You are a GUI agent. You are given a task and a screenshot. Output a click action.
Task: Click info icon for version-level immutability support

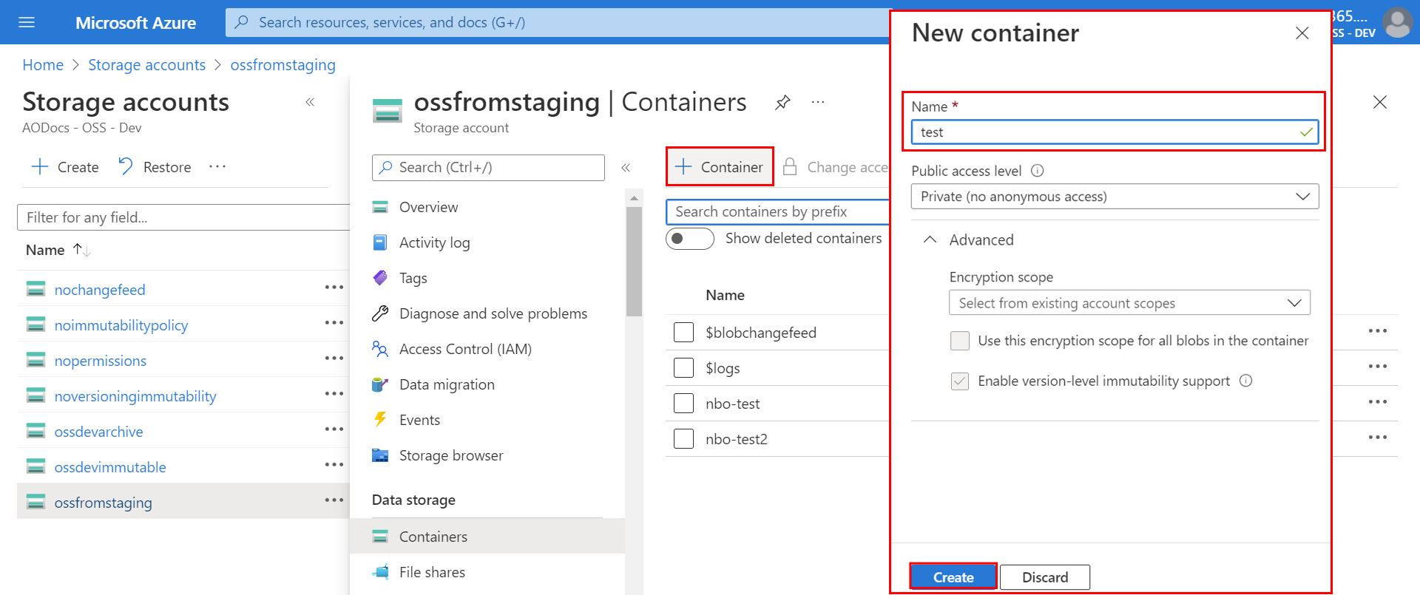pos(1245,381)
